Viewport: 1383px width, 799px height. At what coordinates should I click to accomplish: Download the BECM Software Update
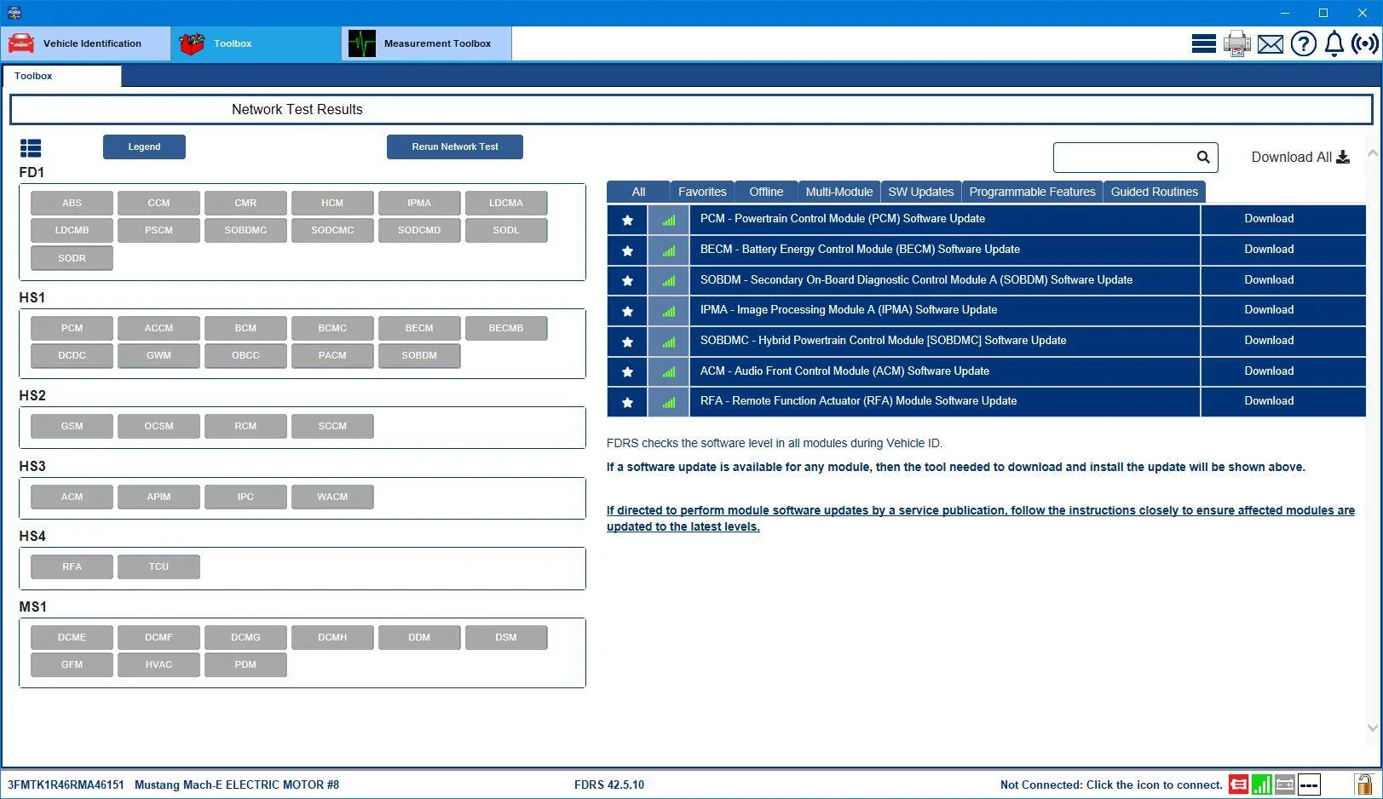point(1269,250)
